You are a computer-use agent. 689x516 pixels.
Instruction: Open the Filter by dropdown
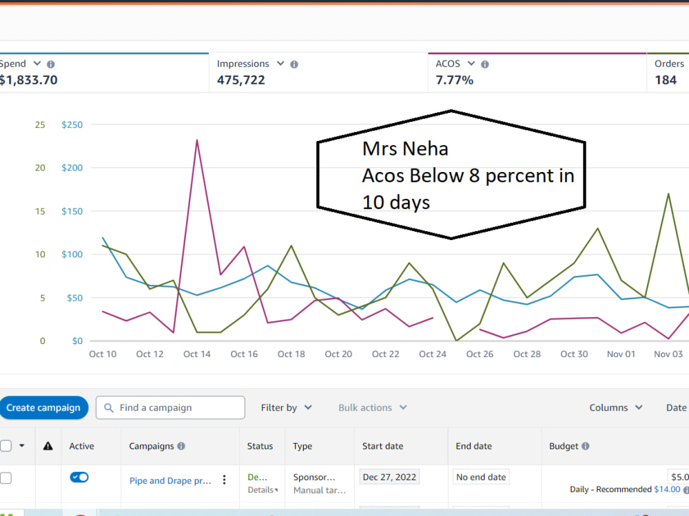287,407
